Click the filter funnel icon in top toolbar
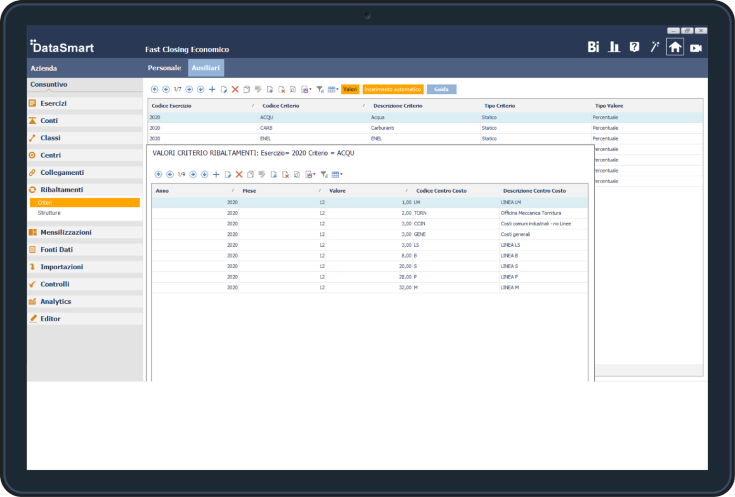 [320, 89]
